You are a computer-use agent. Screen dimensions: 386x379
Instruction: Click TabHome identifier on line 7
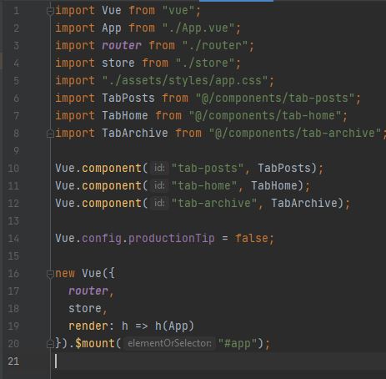point(125,116)
